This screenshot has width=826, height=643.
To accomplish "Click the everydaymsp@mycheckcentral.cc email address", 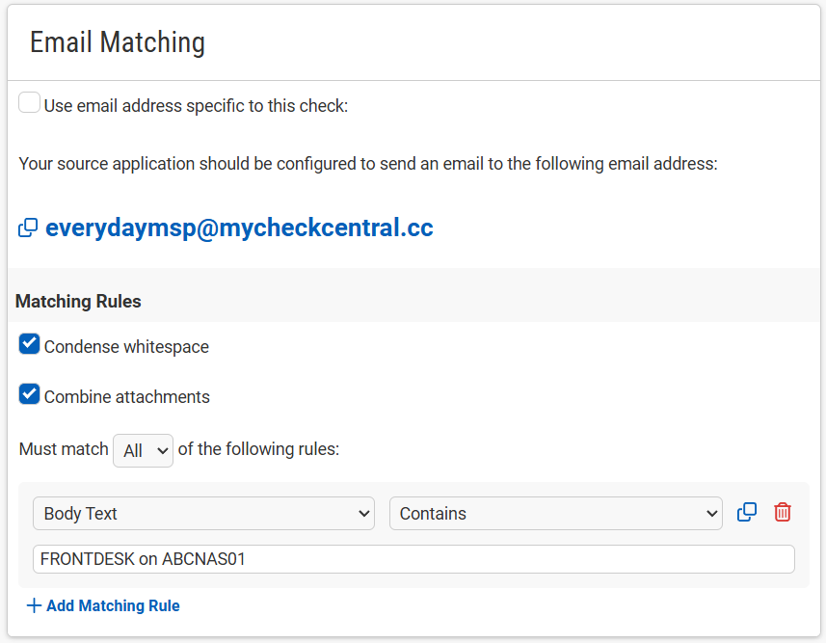I will tap(239, 228).
